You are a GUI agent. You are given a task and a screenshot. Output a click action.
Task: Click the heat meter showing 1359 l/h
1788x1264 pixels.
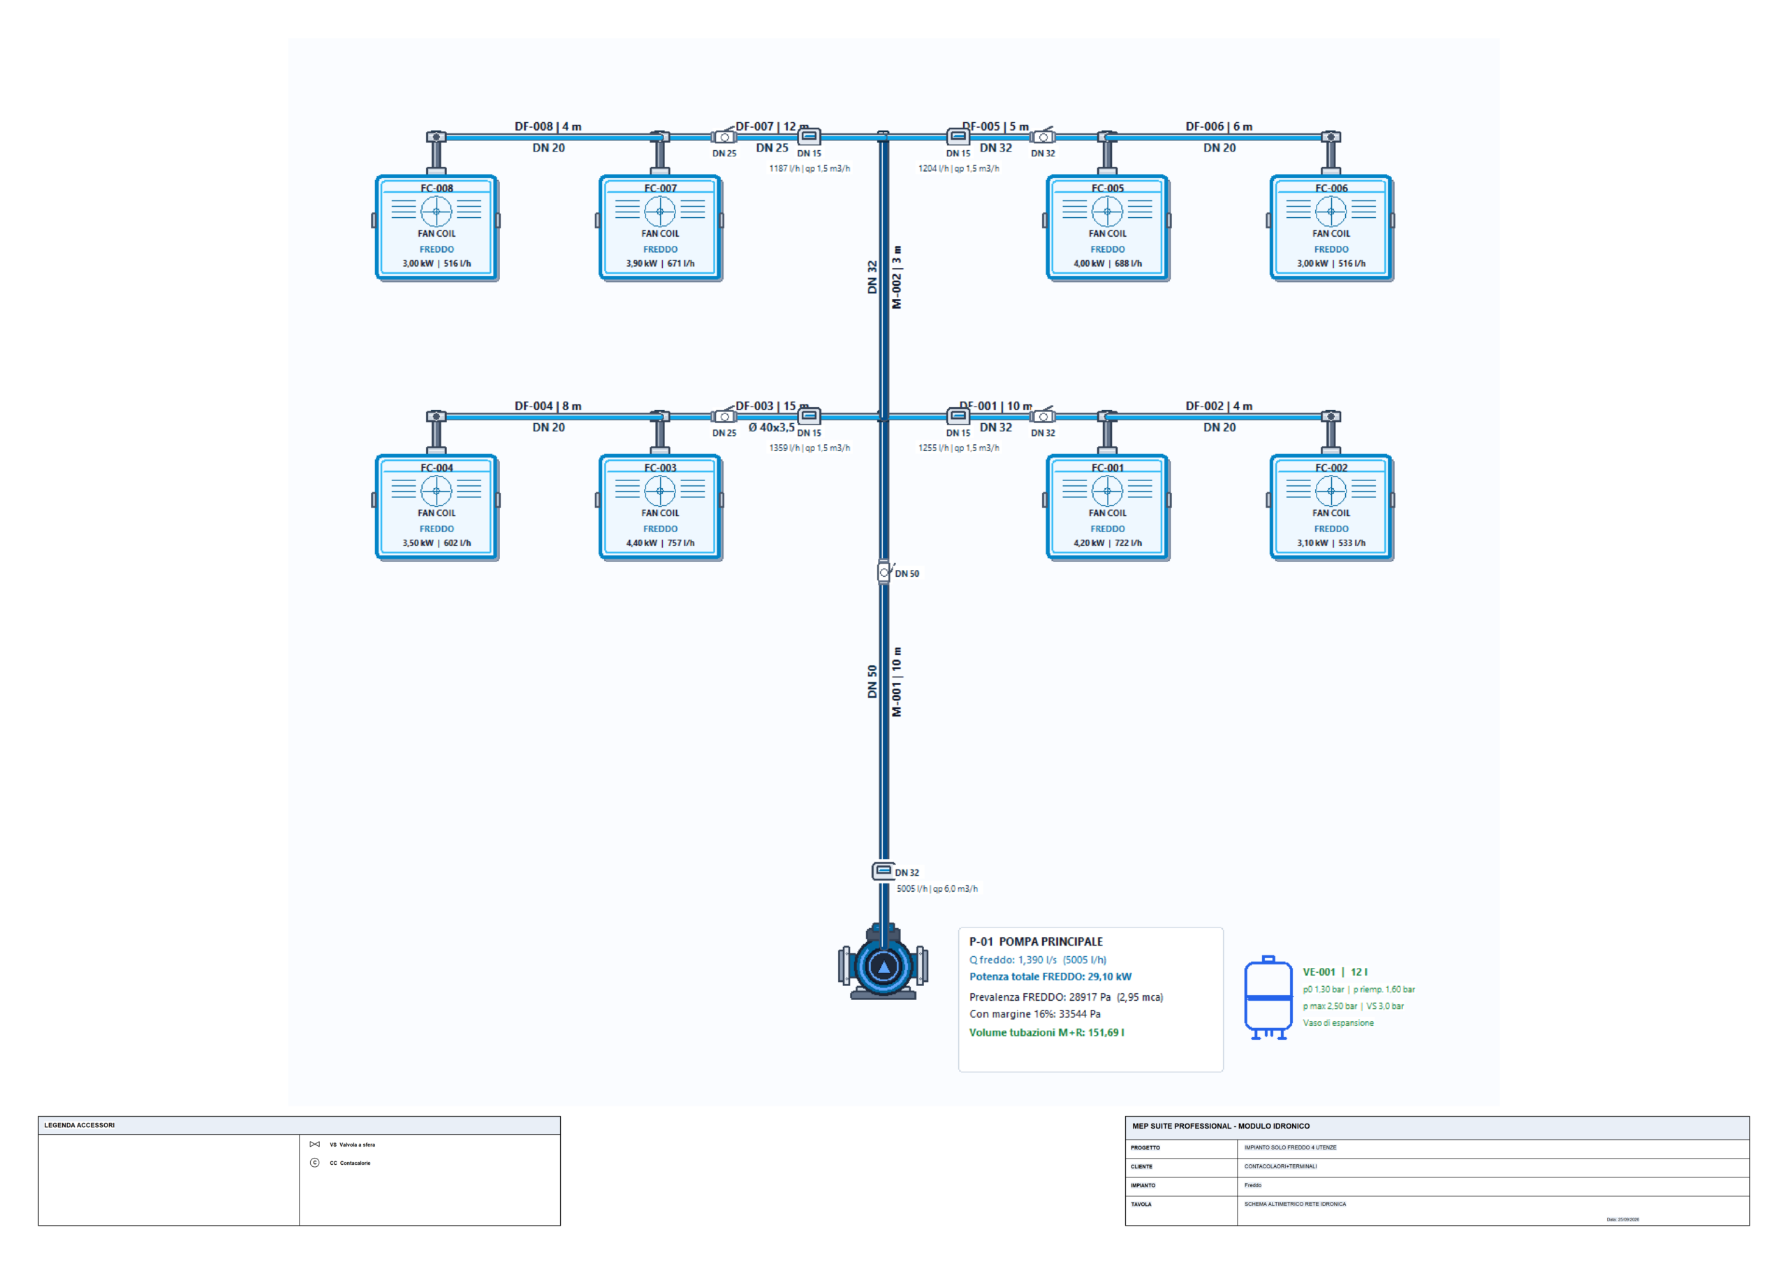(809, 416)
